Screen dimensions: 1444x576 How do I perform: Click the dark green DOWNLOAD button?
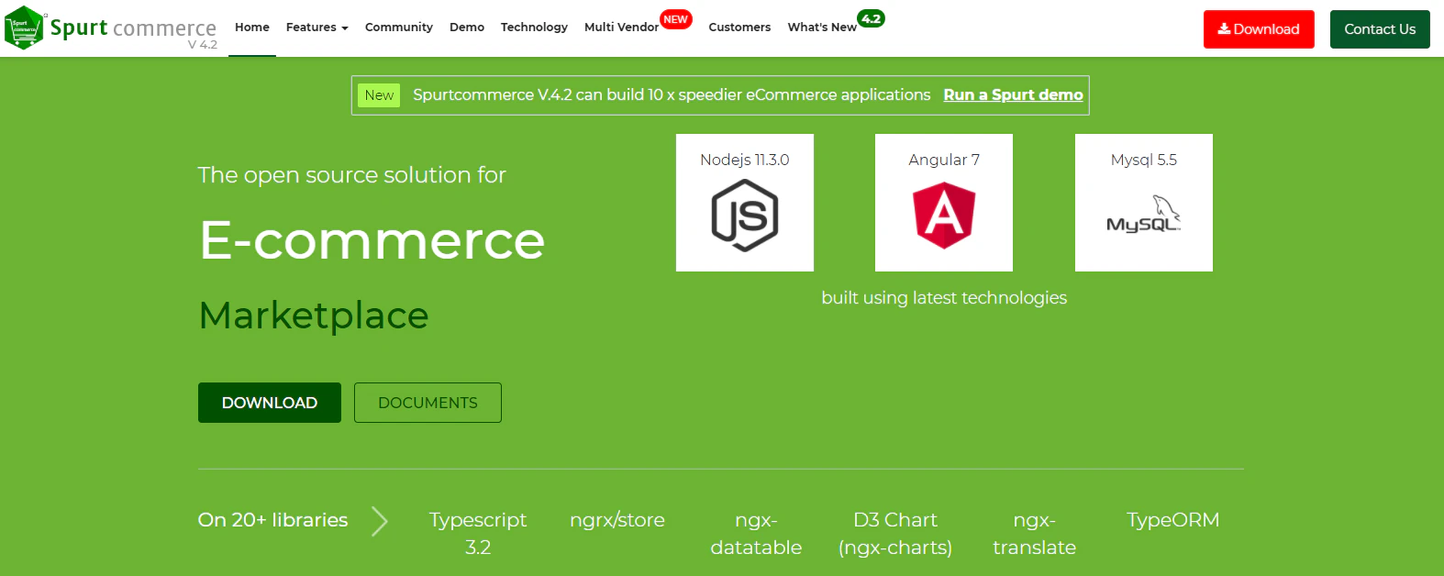[270, 403]
